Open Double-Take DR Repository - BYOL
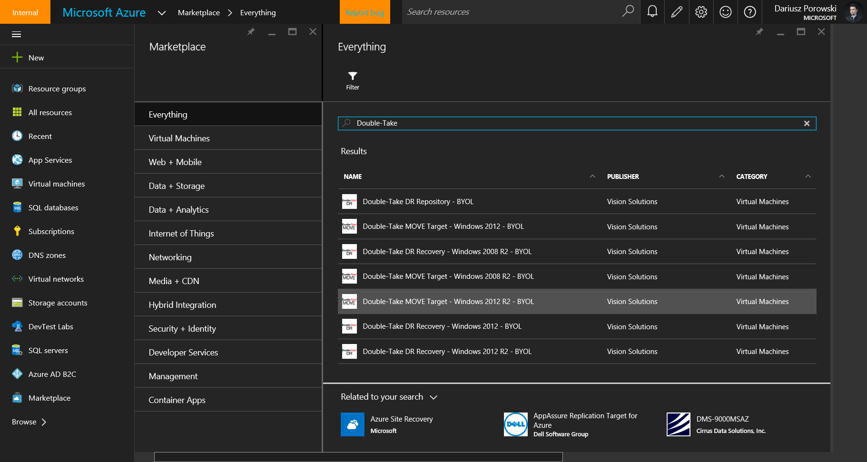867x462 pixels. (x=577, y=202)
